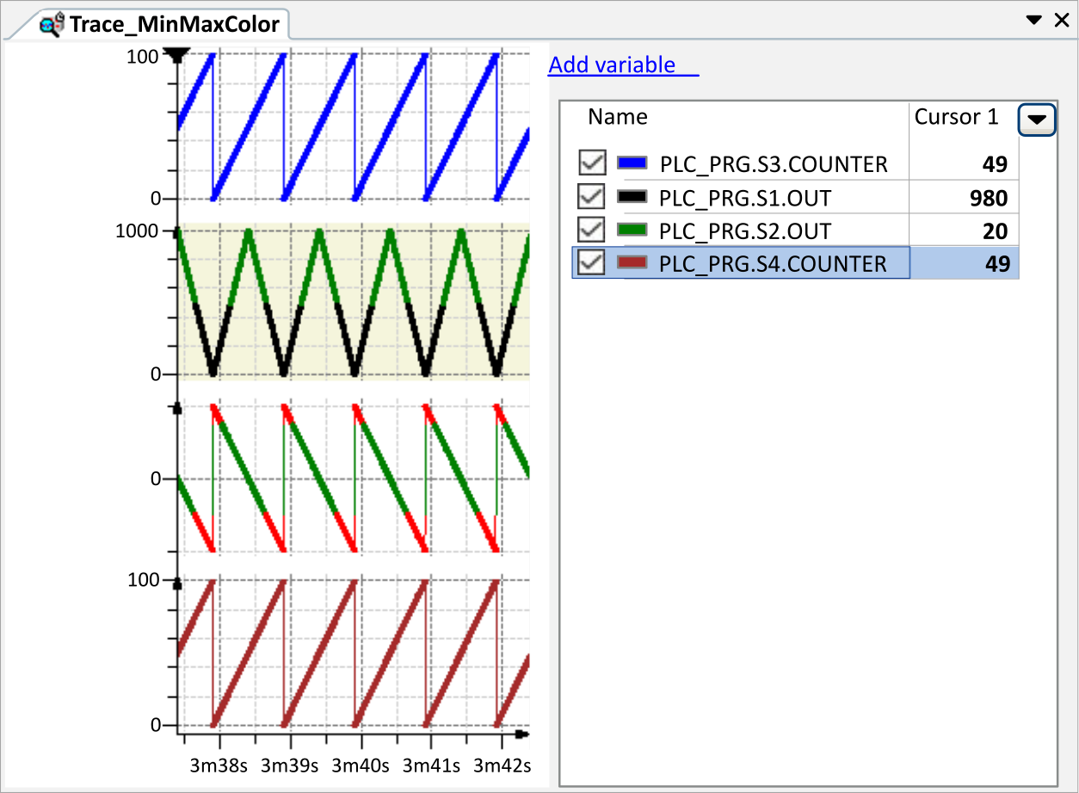Click inside the highlighted green-black triangle diagram

(354, 301)
